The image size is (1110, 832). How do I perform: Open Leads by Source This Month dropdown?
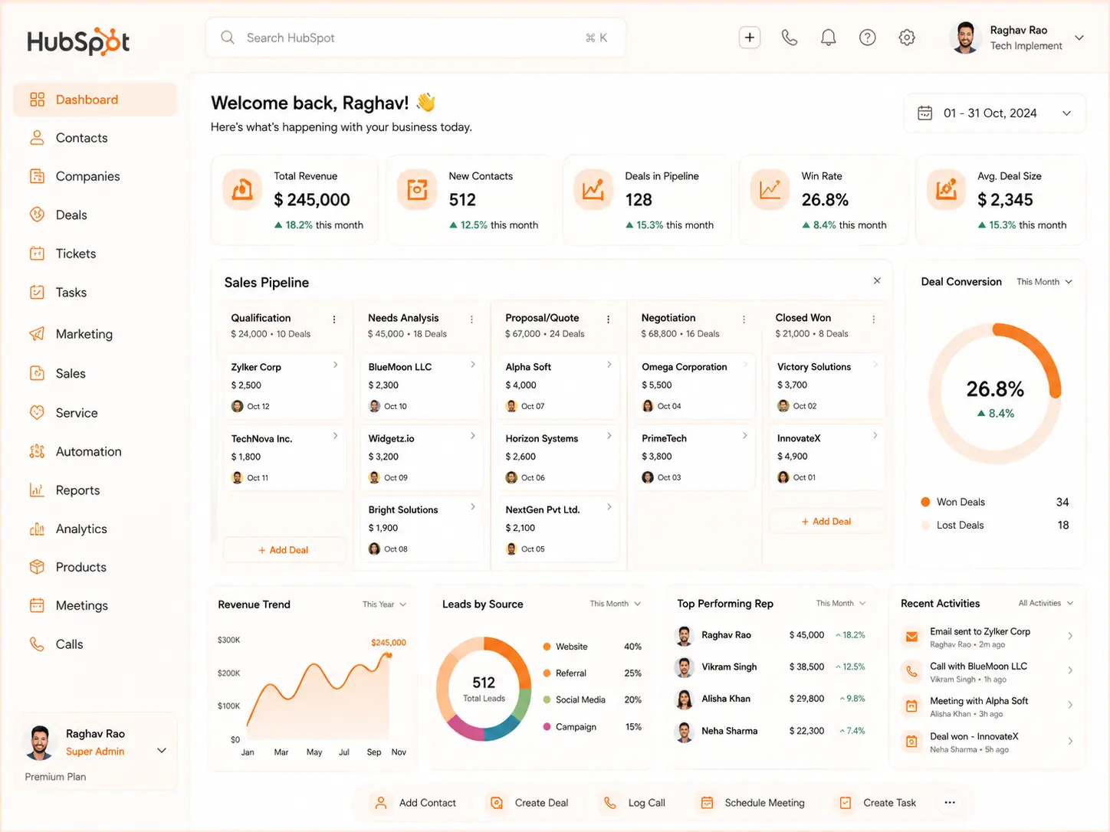(615, 604)
